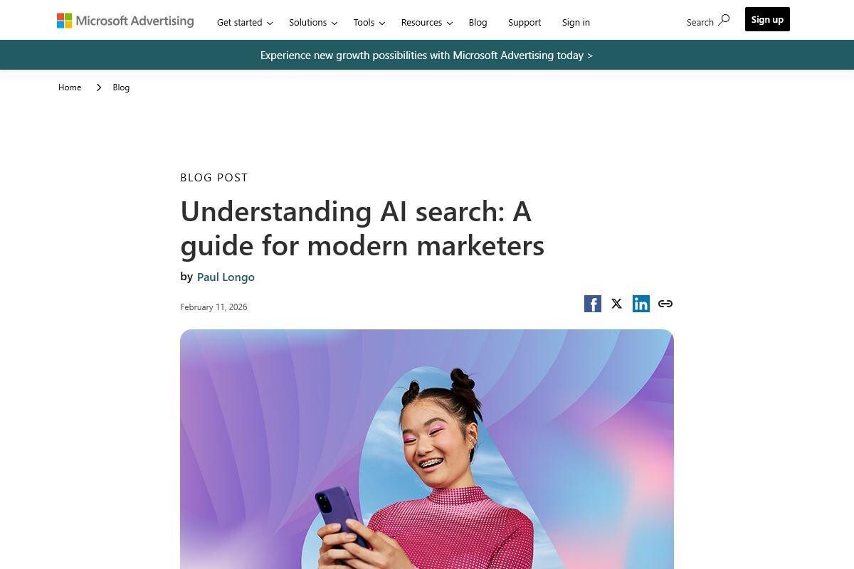Share the post on Facebook
Image resolution: width=854 pixels, height=569 pixels.
point(593,304)
